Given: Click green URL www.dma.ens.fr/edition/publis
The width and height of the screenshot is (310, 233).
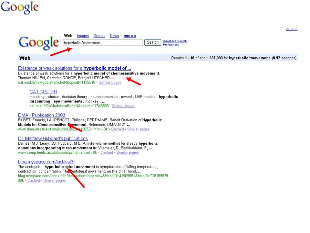Looking at the screenshot, I should point(59,129).
